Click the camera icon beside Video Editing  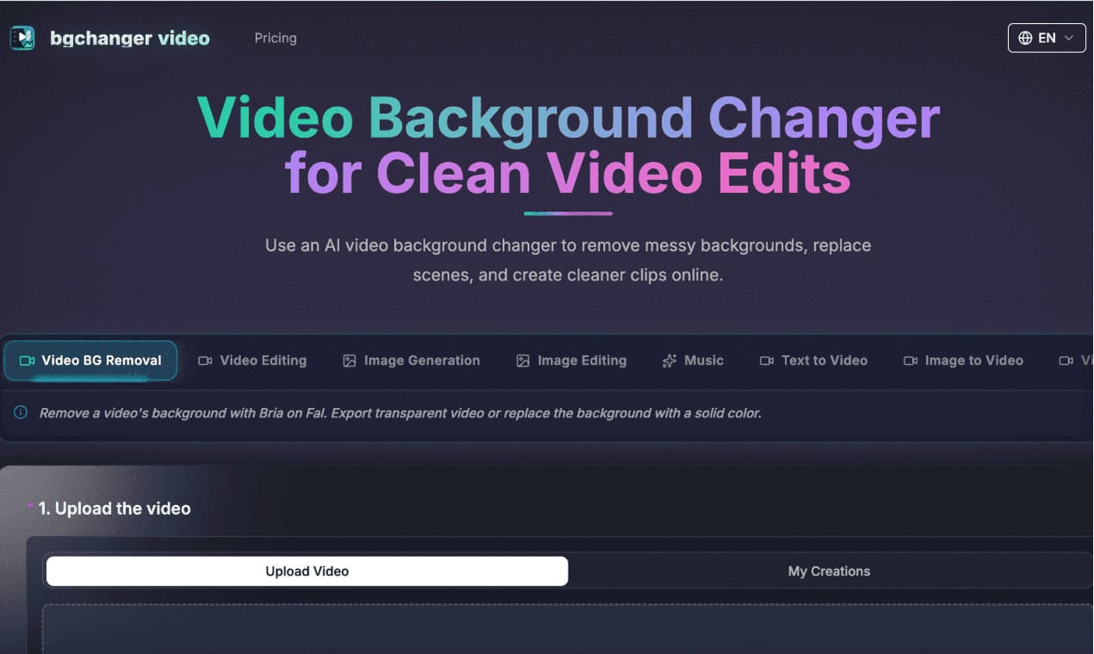point(205,361)
